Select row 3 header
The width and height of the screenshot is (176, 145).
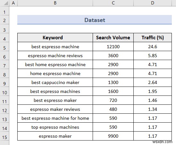(4, 29)
